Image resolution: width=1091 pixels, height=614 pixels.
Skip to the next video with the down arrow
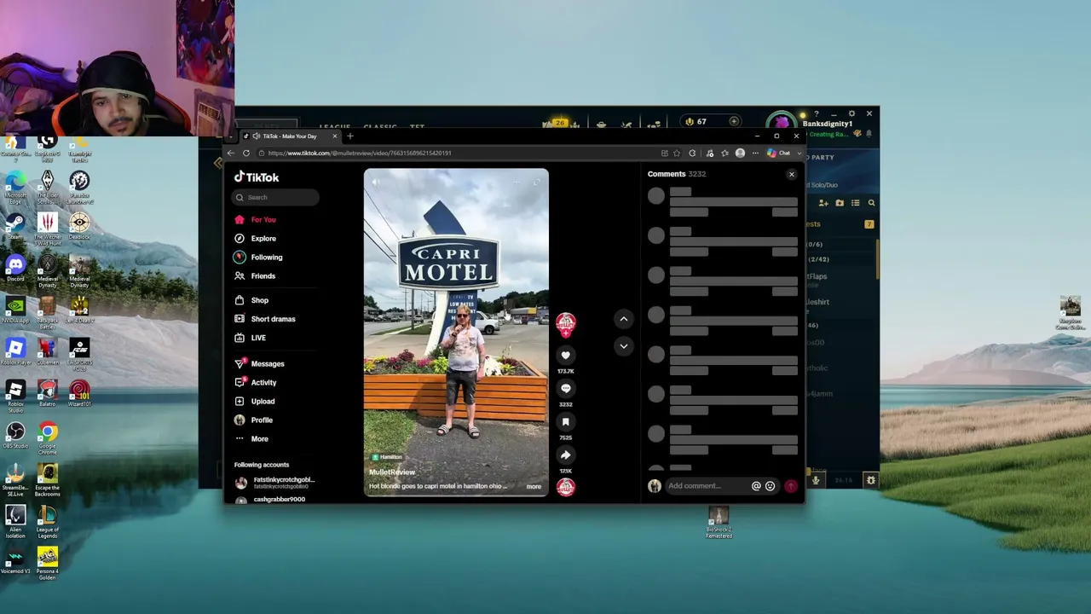(x=624, y=346)
